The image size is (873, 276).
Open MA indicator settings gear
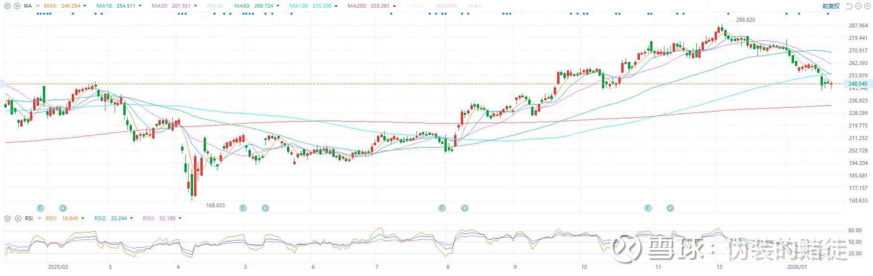pos(7,6)
